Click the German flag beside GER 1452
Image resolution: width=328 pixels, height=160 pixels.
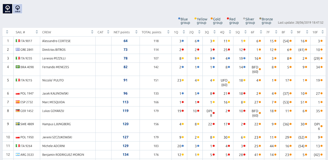18,110
